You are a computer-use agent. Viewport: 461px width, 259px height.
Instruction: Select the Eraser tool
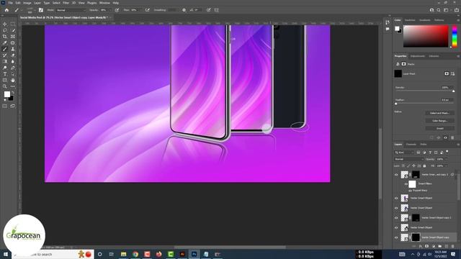13,55
